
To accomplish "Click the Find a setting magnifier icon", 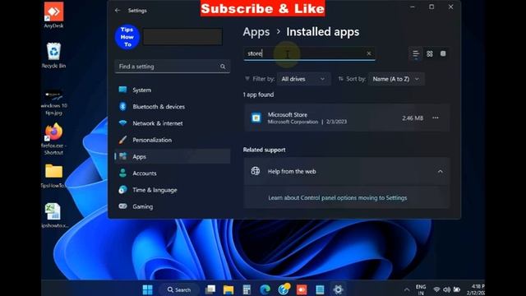I will 223,67.
